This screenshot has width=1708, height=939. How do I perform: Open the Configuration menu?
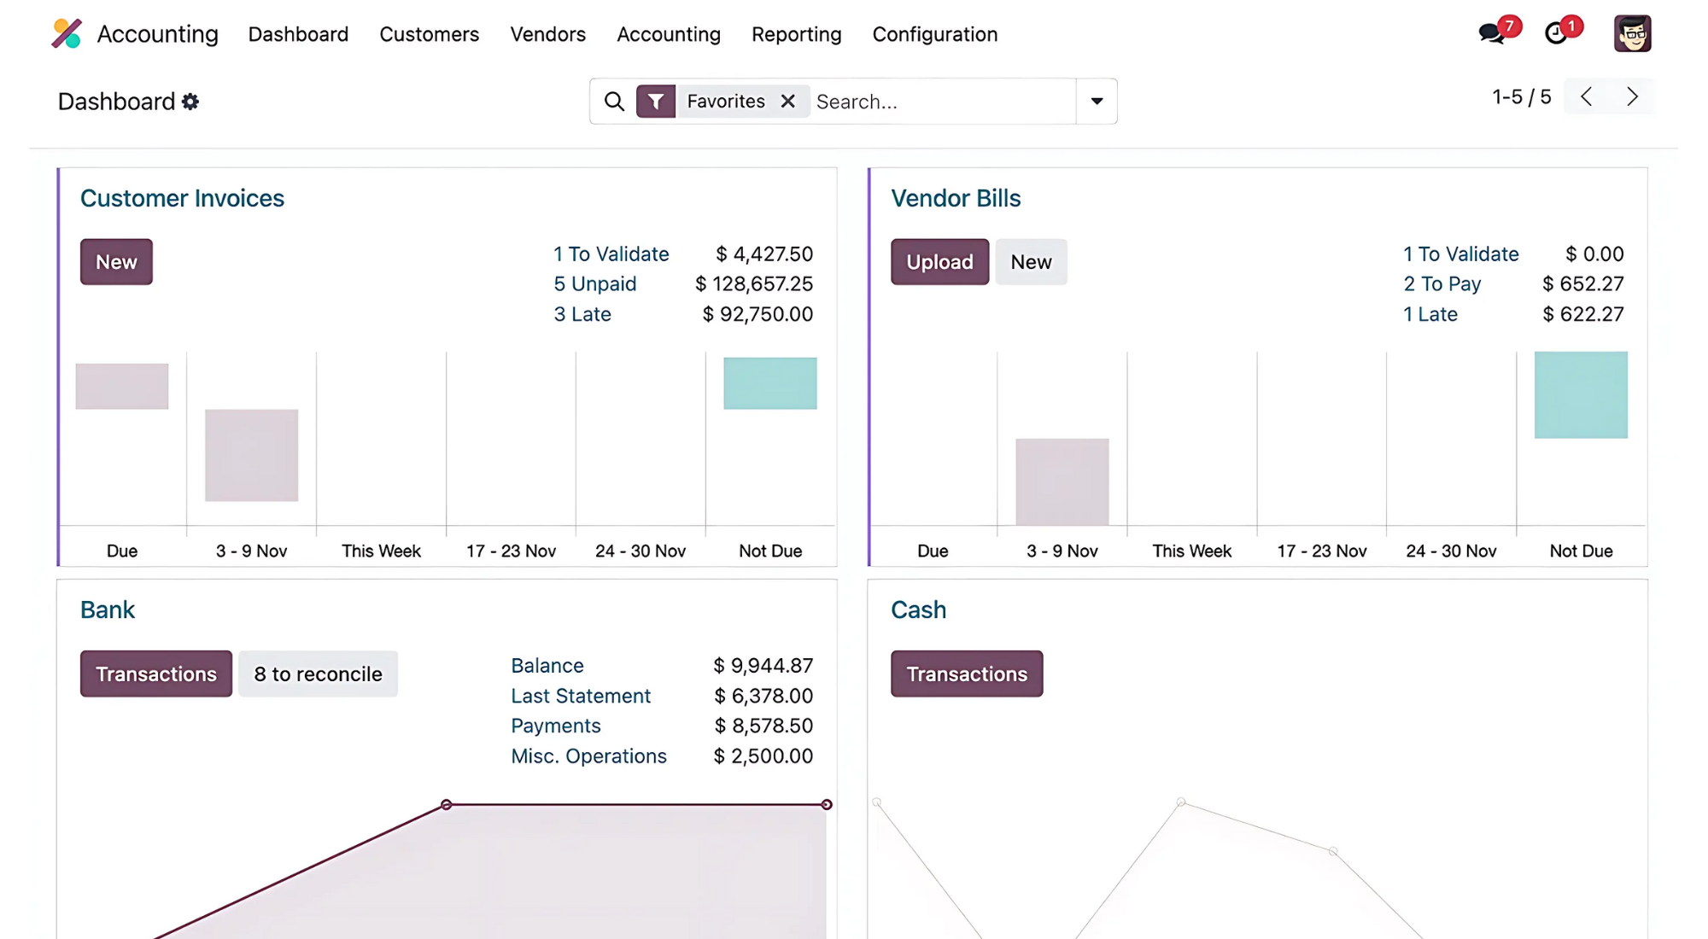pos(934,34)
